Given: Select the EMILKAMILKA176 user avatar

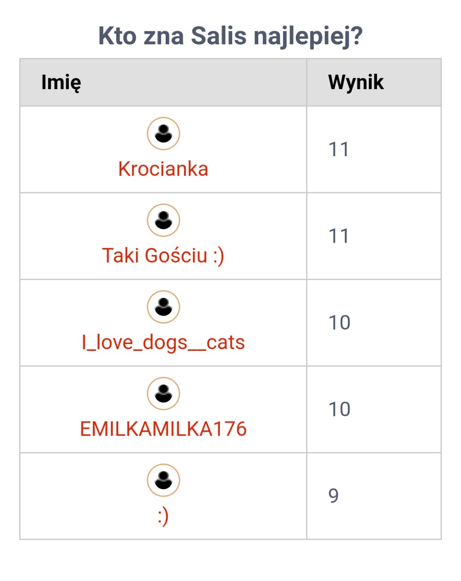Looking at the screenshot, I should pyautogui.click(x=164, y=394).
